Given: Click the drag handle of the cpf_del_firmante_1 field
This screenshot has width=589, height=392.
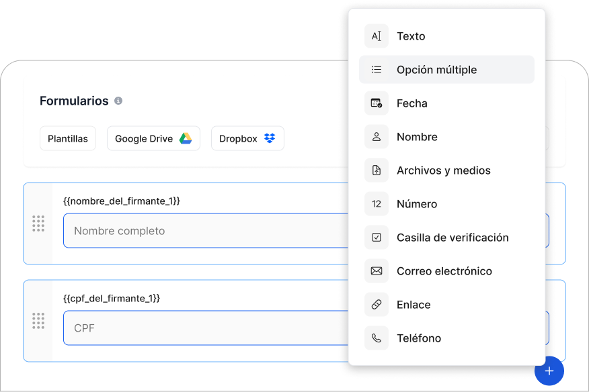Looking at the screenshot, I should [x=39, y=321].
